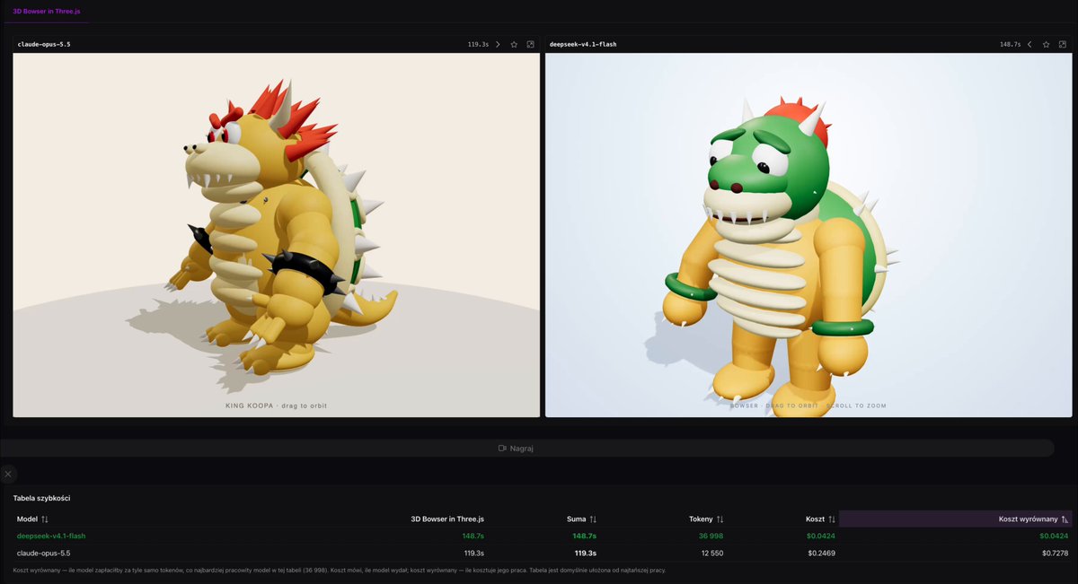
Task: Star the deepseek-v4.1-flash result
Action: click(1046, 44)
